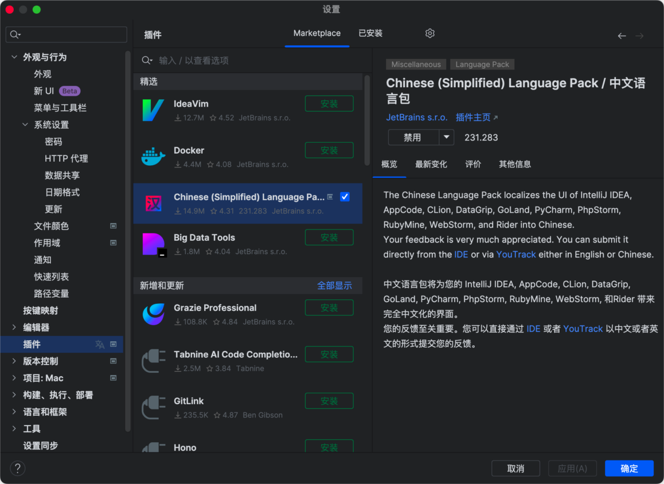Click the translate icon on 插件 row
The height and width of the screenshot is (484, 664).
click(x=100, y=344)
